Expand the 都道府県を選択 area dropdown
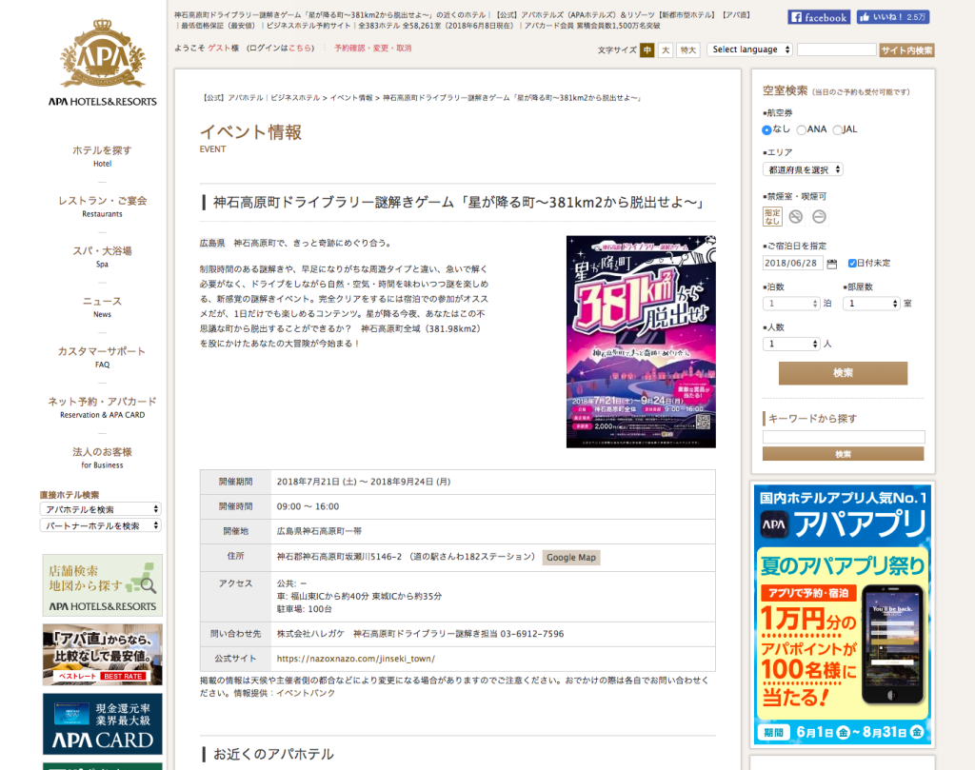Viewport: 975px width, 770px height. (x=803, y=169)
